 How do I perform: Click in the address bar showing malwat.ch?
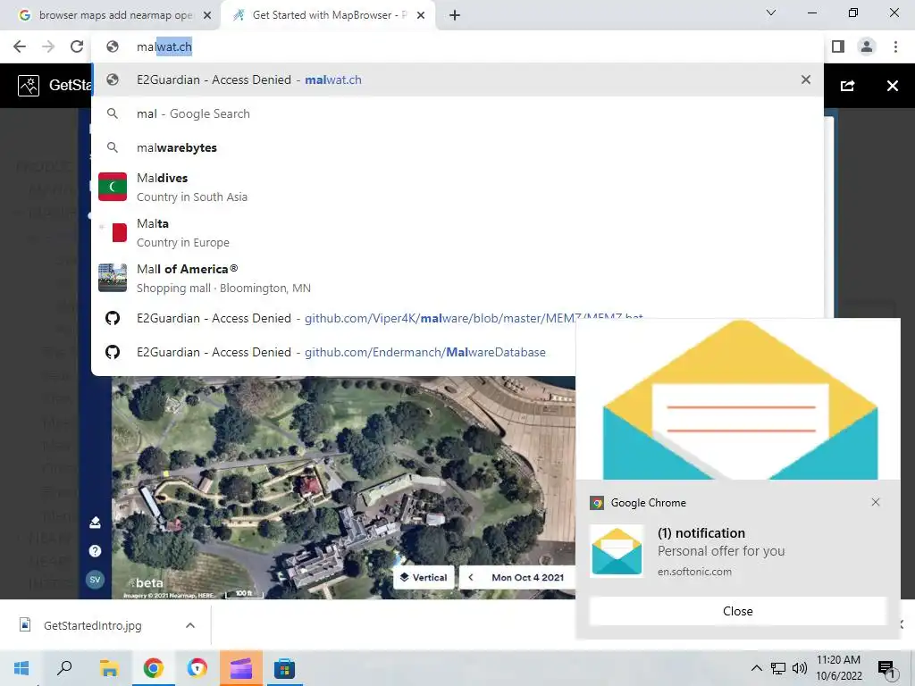point(457,46)
